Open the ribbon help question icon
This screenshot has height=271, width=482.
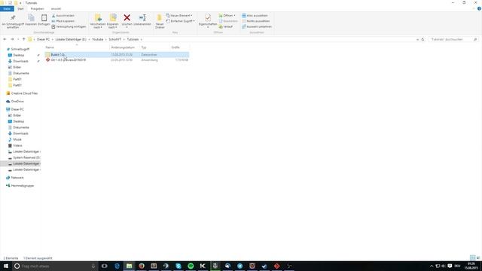click(x=479, y=9)
